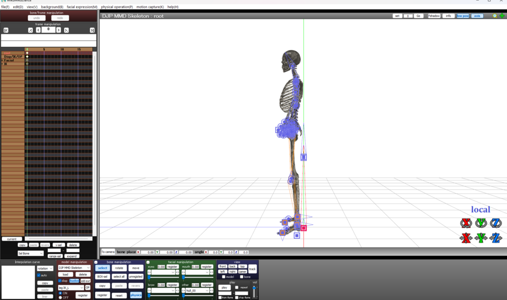
Task: Click next mouth morph arrow
Action: pyautogui.click(x=211, y=273)
